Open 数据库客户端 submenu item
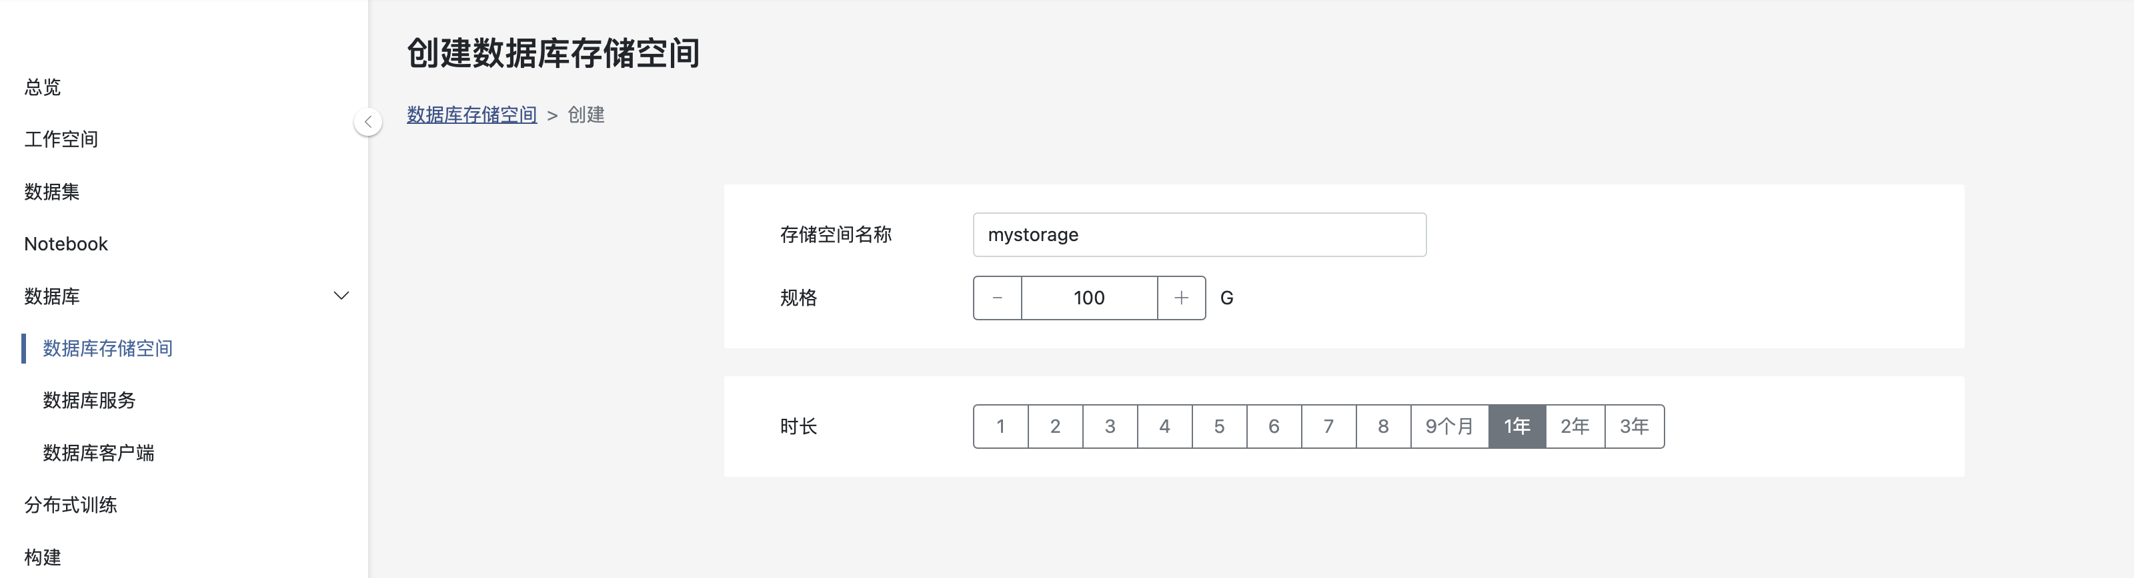2134x578 pixels. click(x=99, y=452)
